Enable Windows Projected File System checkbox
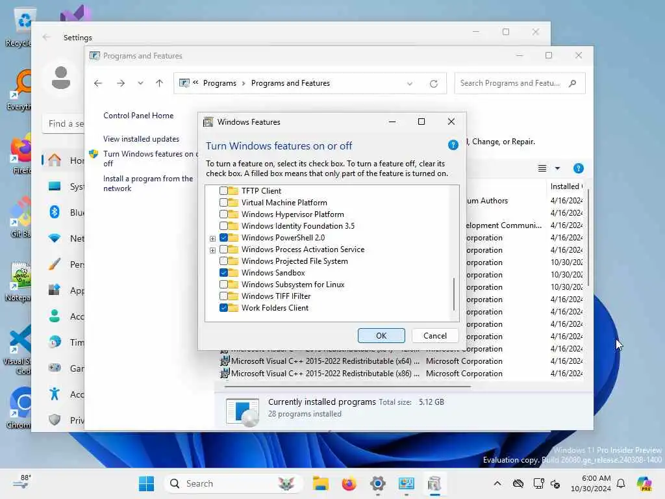The width and height of the screenshot is (665, 499). tap(223, 261)
